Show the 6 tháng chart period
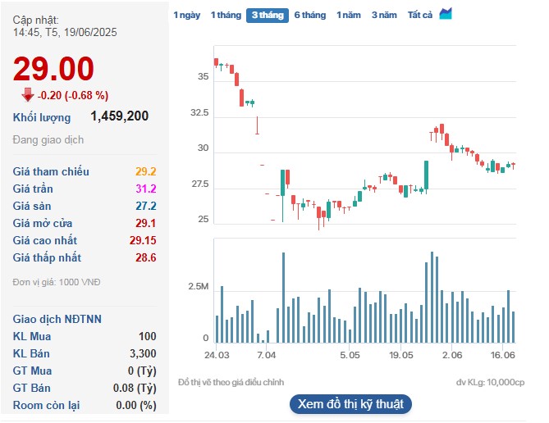The image size is (549, 423). tap(309, 15)
